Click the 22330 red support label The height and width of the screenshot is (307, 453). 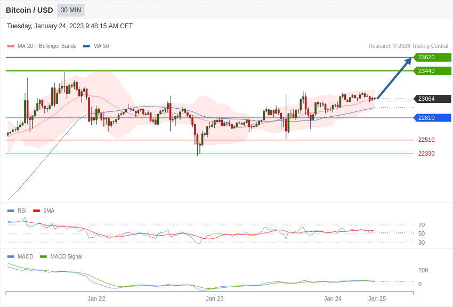426,153
